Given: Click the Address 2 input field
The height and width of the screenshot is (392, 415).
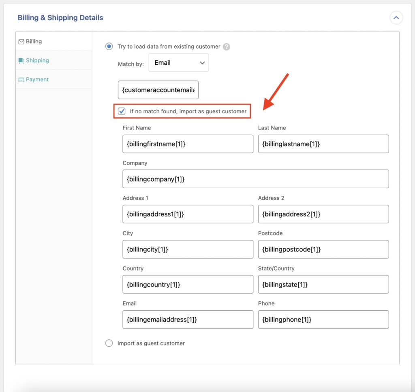Looking at the screenshot, I should 323,214.
